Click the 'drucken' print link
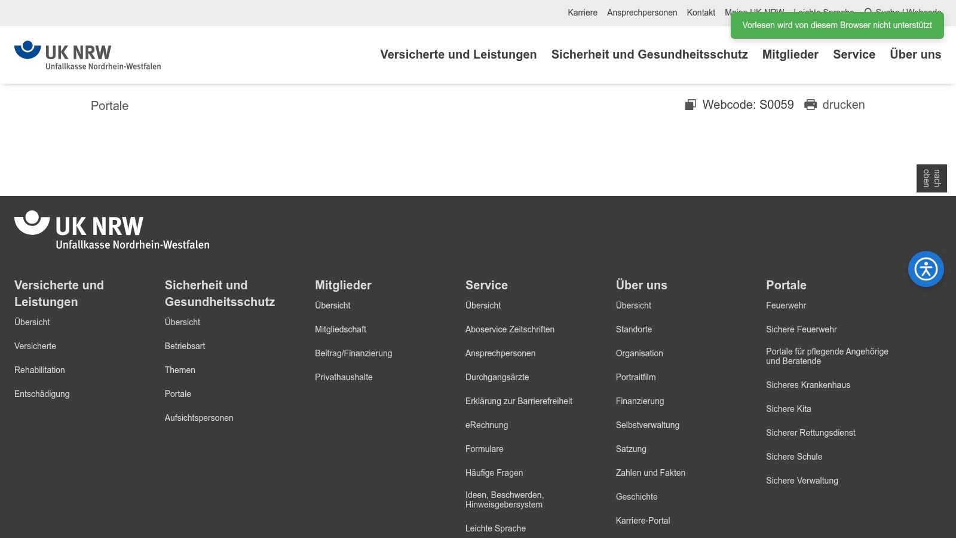 (843, 105)
